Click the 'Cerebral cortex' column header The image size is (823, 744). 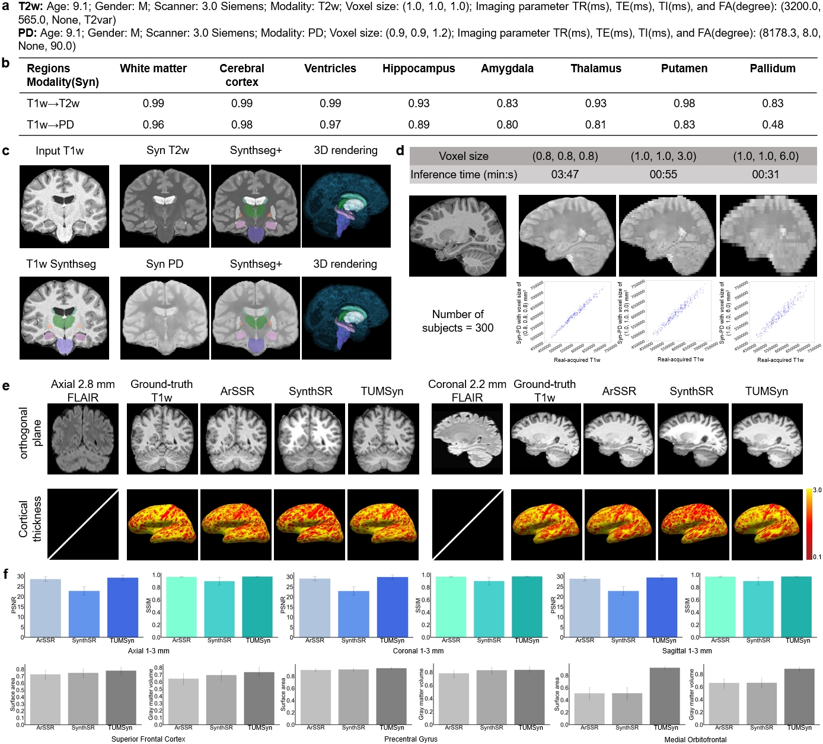(x=242, y=75)
